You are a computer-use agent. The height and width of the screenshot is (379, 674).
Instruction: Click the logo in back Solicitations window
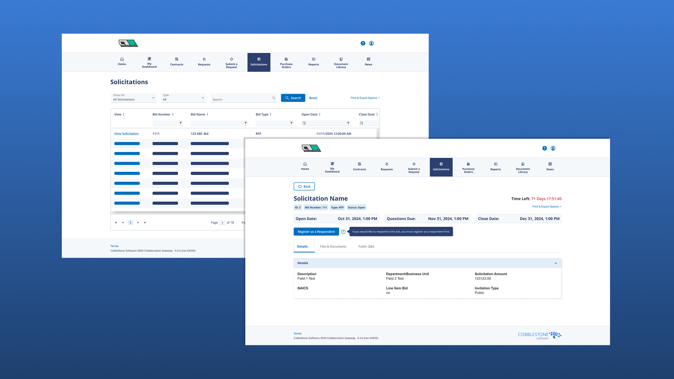(128, 43)
